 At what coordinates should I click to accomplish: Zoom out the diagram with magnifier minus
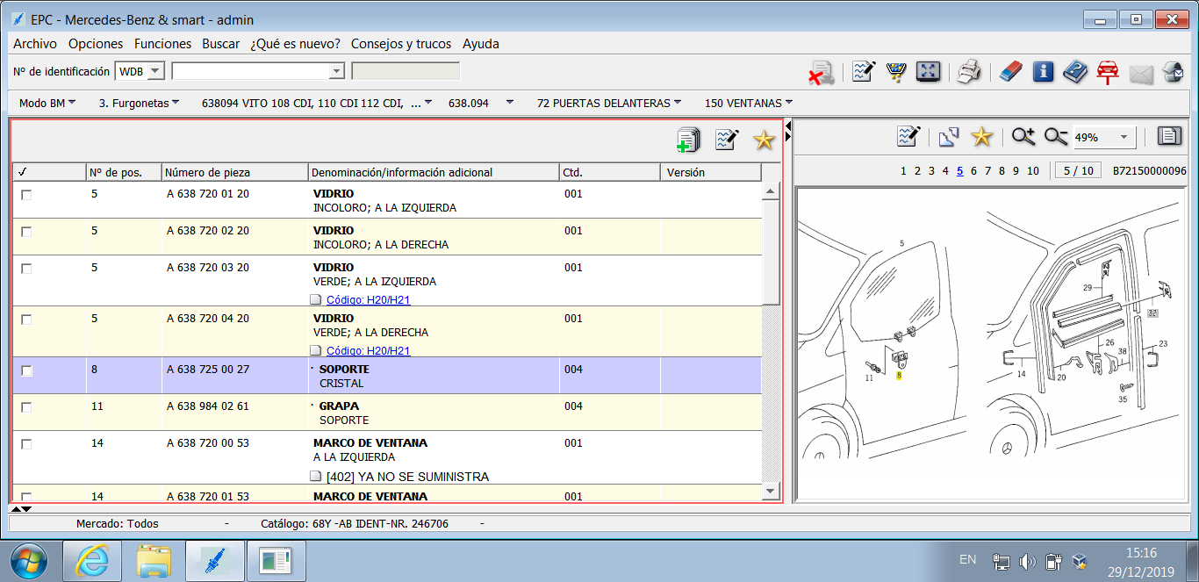[x=1056, y=136]
